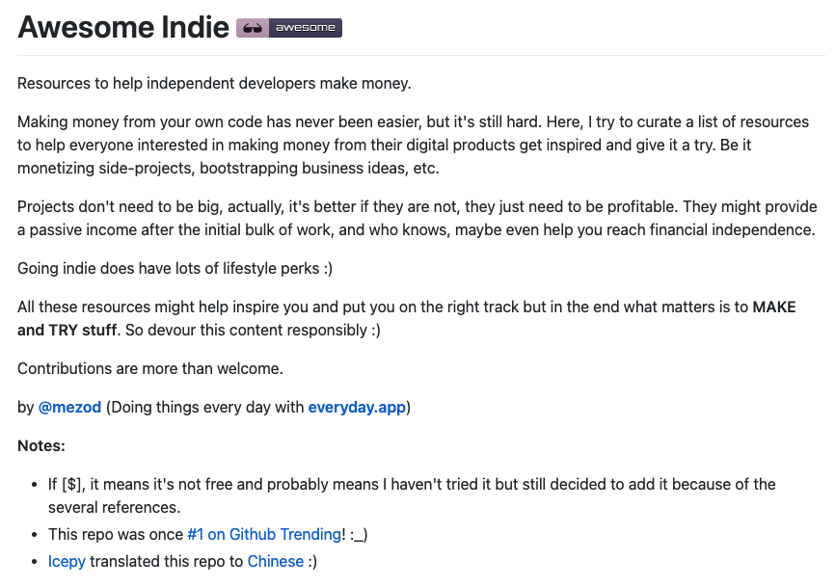Click the "All these resources might help" paragraph

(x=383, y=307)
